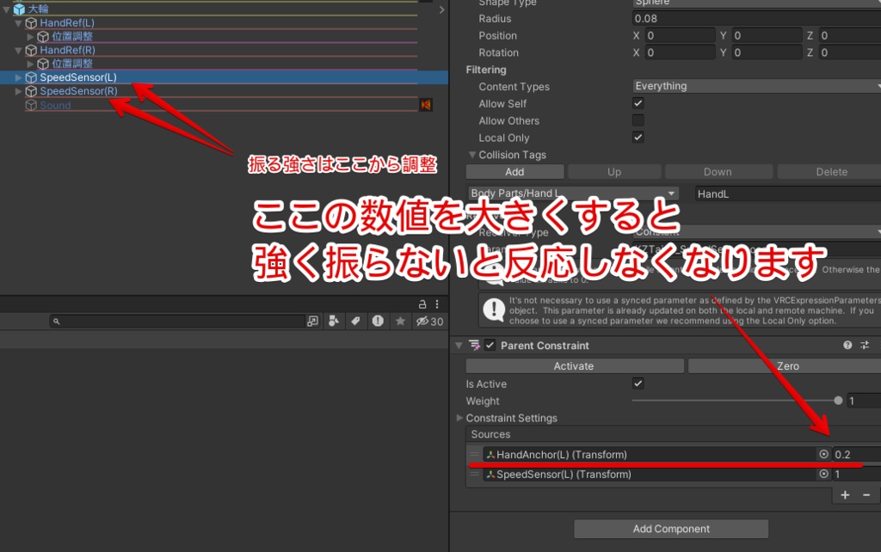Collapse the HandRef(R) foldout
Screen dimensions: 881x552
18,50
